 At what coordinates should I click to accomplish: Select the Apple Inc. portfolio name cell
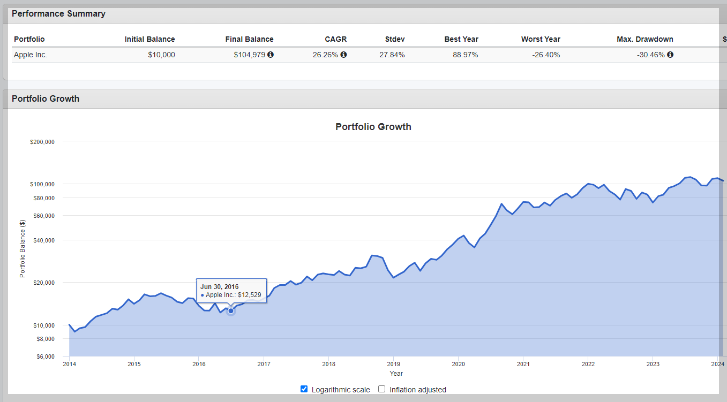pos(31,55)
